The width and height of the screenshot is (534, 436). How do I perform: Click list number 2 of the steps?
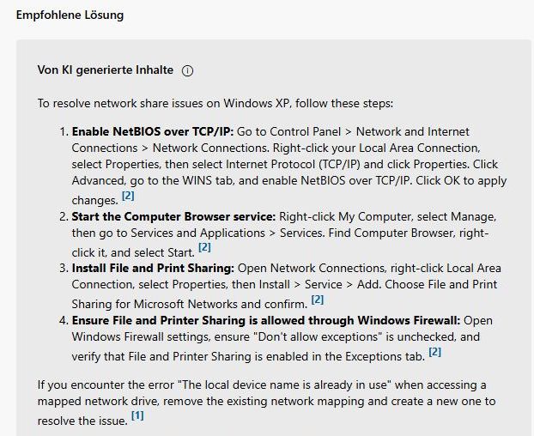(64, 217)
